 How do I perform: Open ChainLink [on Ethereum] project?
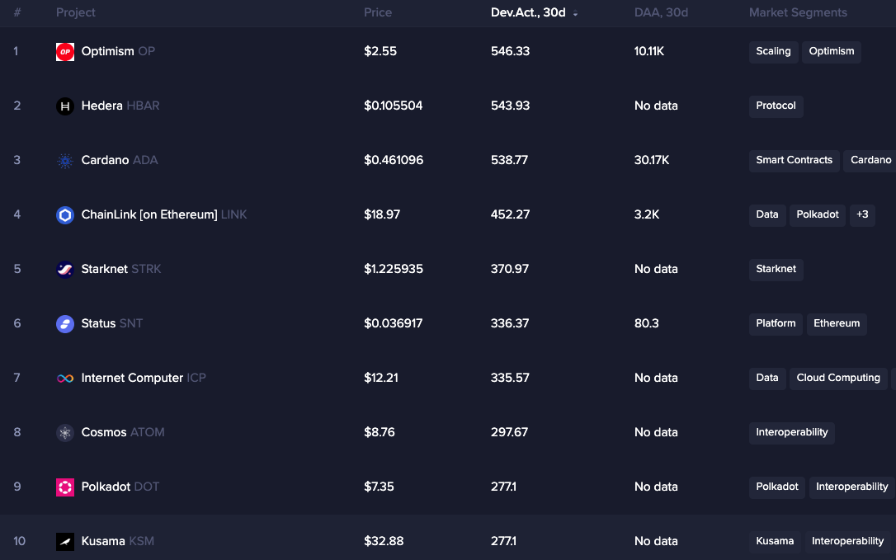point(164,215)
